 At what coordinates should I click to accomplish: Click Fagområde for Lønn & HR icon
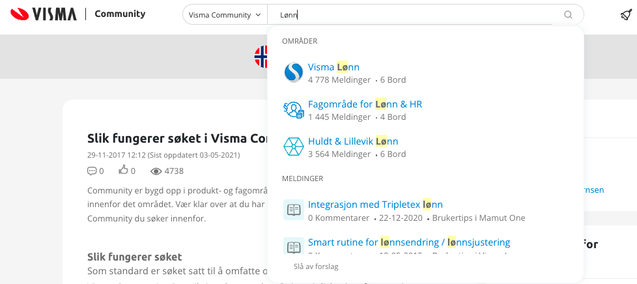point(293,109)
